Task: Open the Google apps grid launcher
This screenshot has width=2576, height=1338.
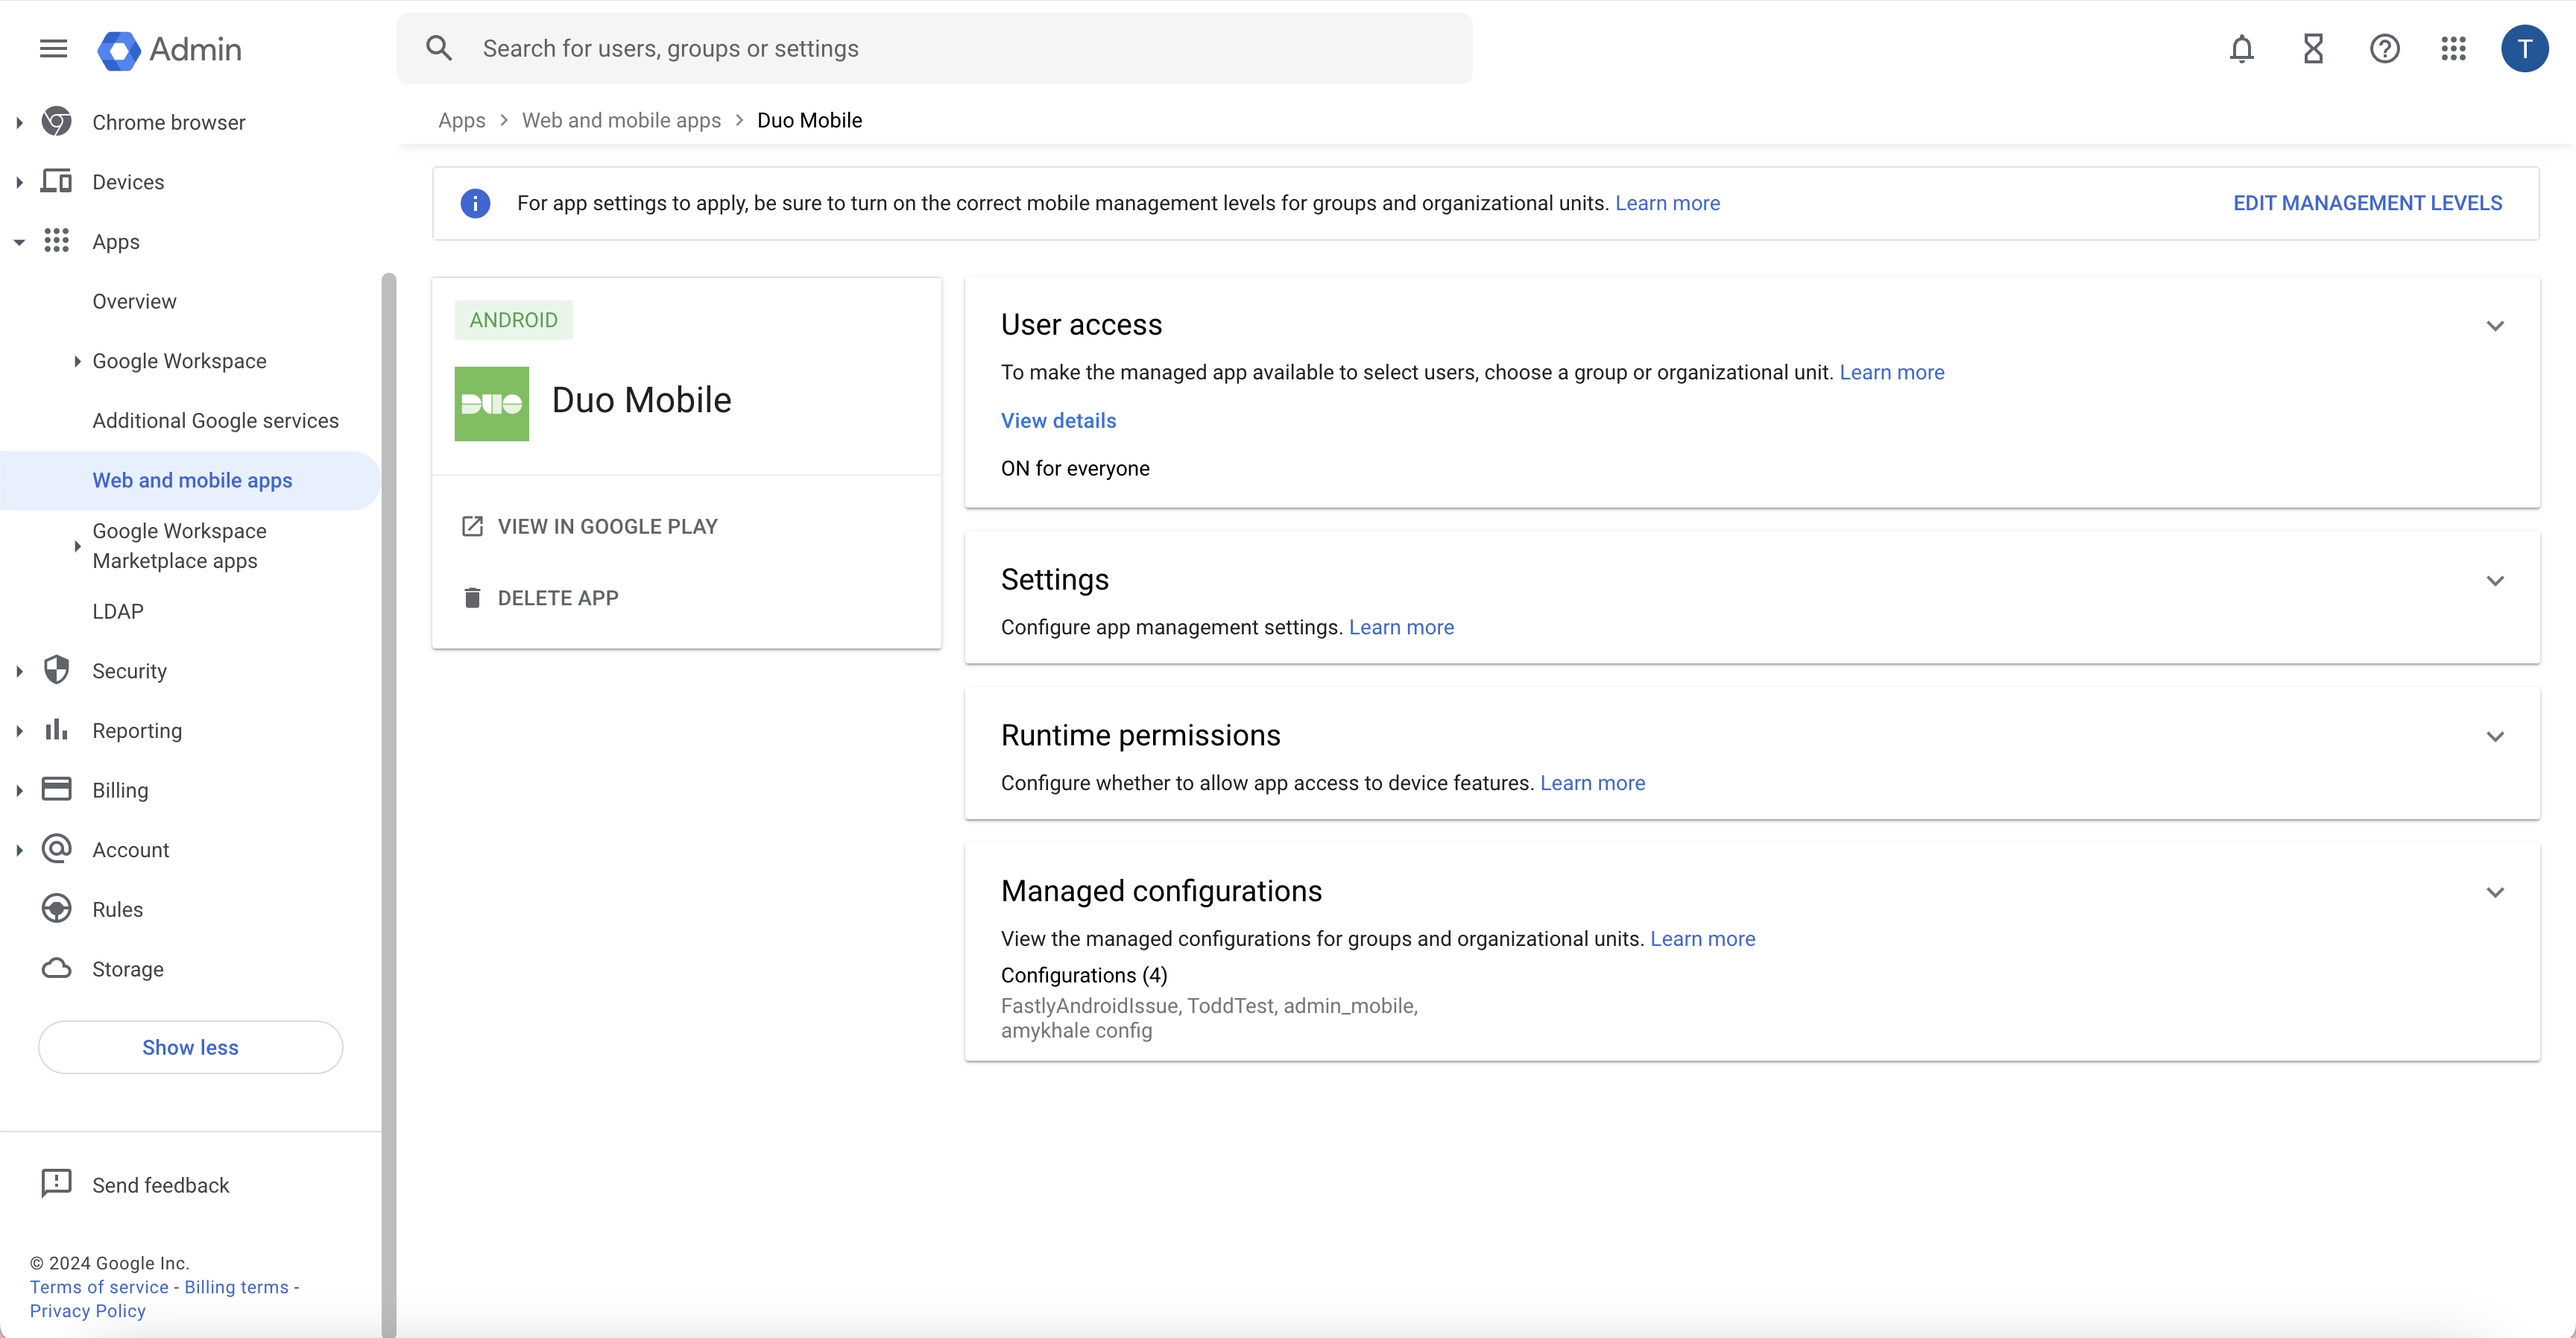Action: 2453,48
